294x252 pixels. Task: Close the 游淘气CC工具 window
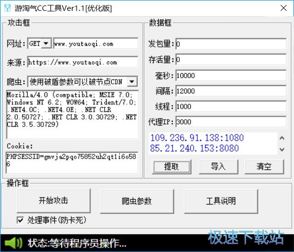pyautogui.click(x=284, y=8)
